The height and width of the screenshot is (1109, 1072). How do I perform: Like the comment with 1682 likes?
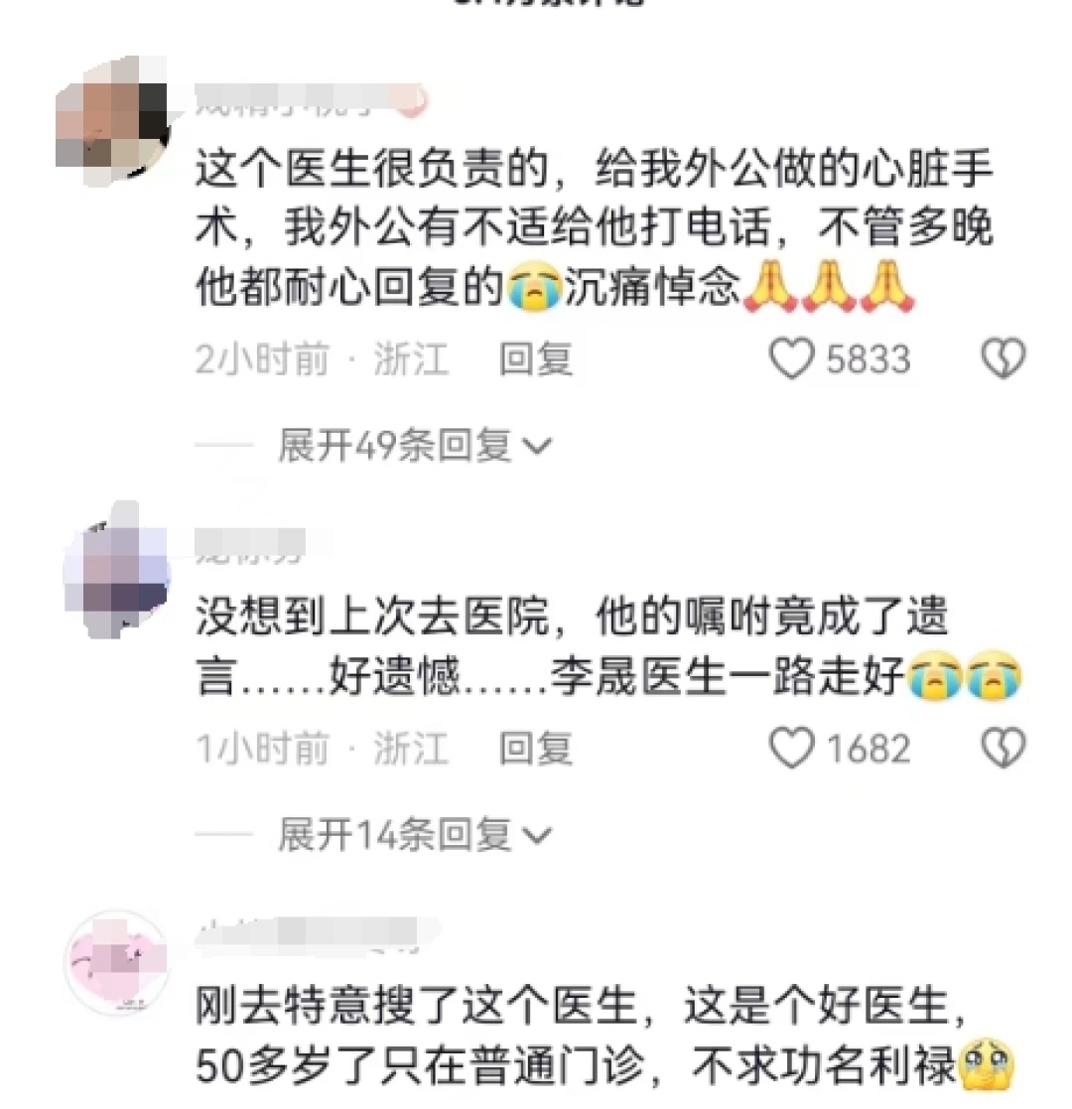(x=791, y=748)
